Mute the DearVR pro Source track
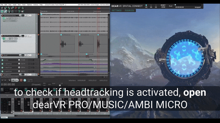 tap(28, 36)
